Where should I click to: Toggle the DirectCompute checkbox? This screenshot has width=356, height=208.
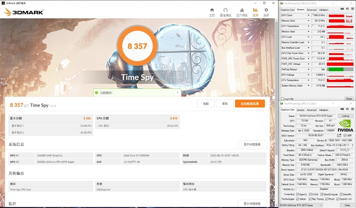coord(322,194)
